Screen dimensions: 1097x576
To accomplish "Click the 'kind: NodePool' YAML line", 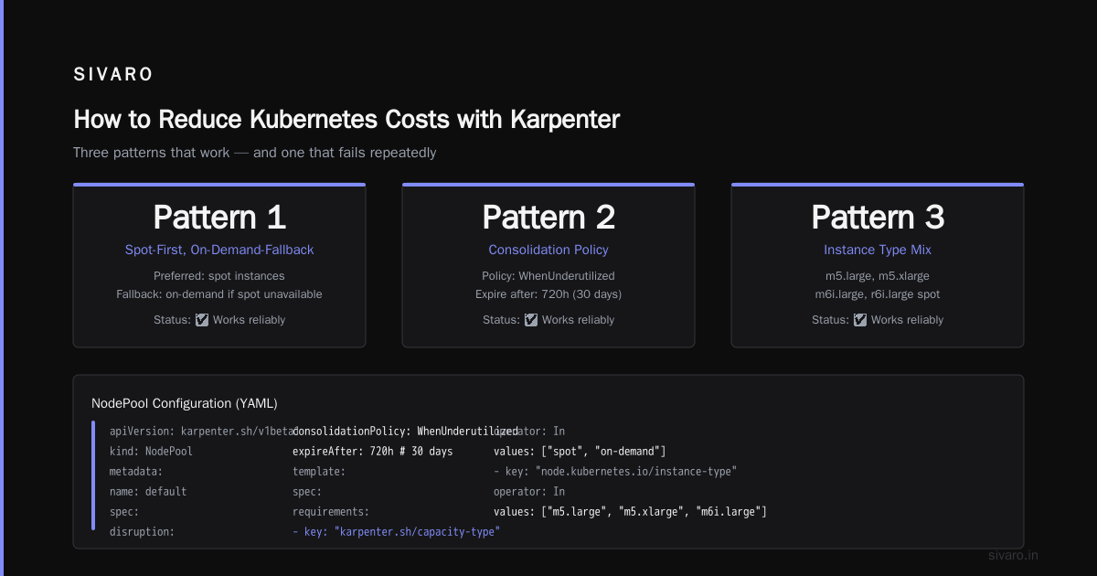I will [151, 451].
